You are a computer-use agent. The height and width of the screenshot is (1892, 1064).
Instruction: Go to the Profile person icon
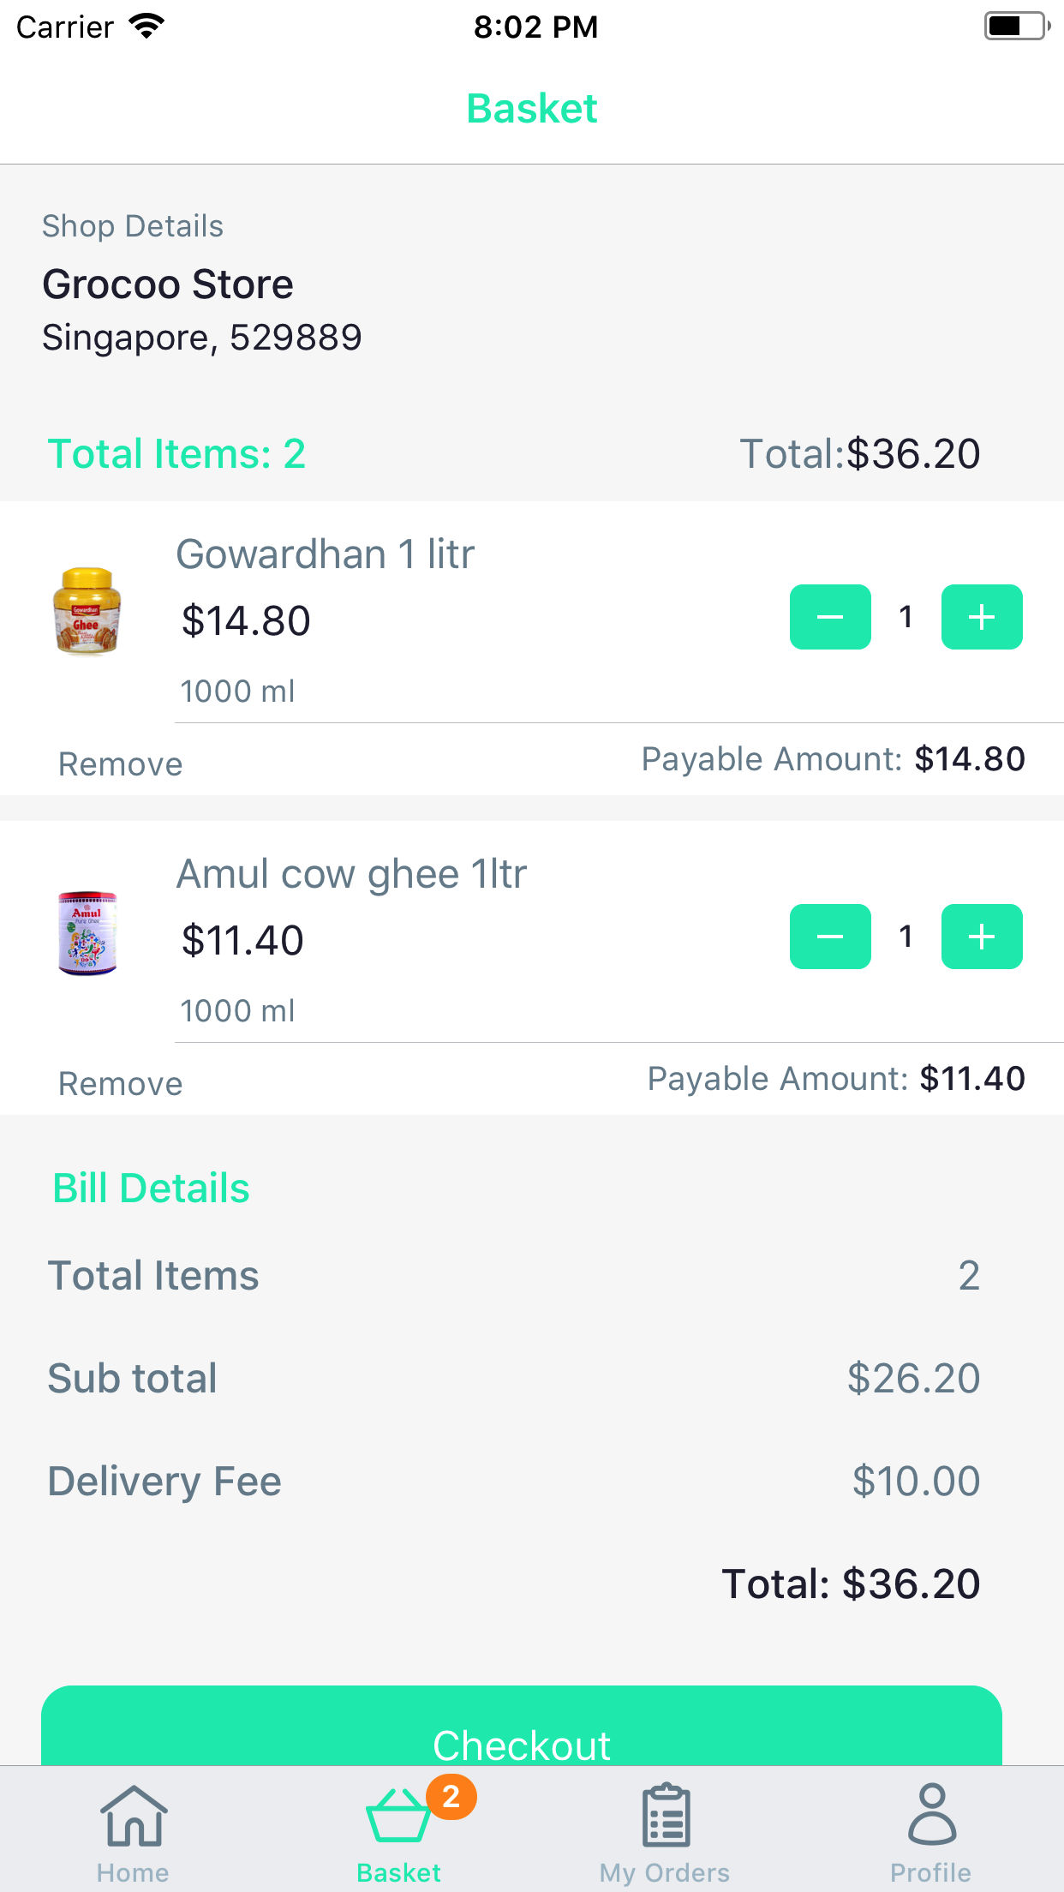[x=931, y=1816]
